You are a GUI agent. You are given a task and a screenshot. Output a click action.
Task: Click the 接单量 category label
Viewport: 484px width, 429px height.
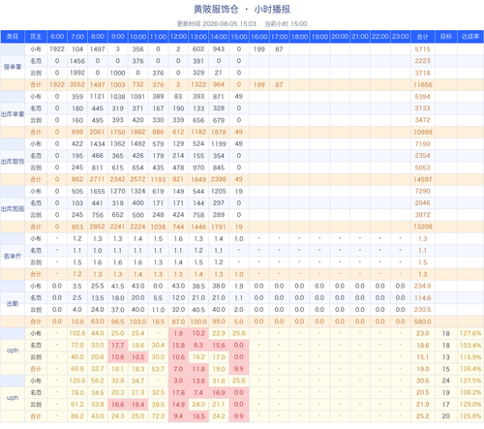click(x=13, y=67)
